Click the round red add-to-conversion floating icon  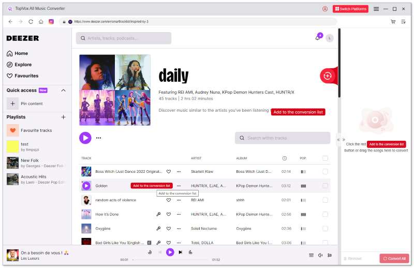coord(328,76)
